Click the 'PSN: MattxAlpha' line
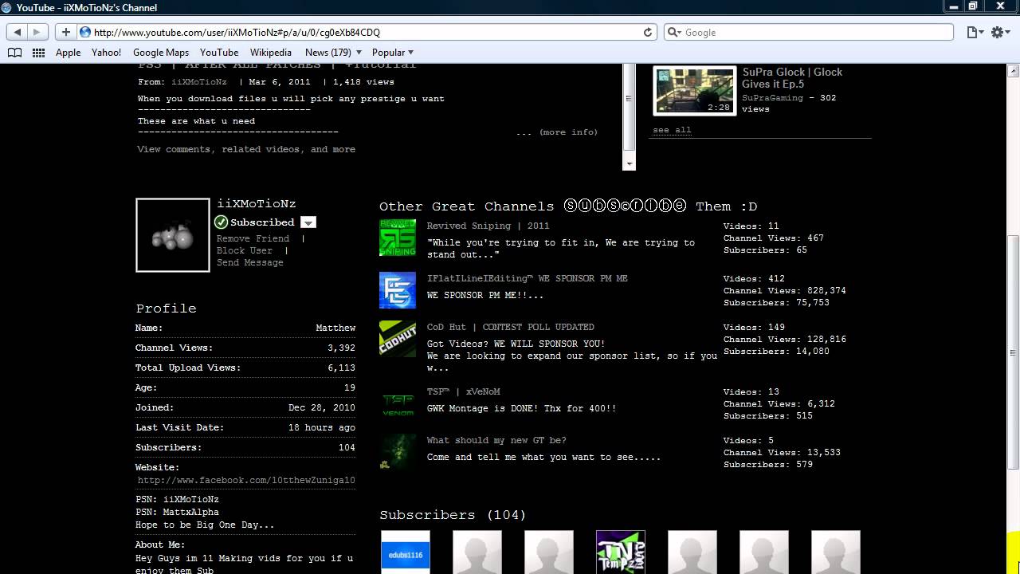This screenshot has width=1020, height=574. point(177,513)
